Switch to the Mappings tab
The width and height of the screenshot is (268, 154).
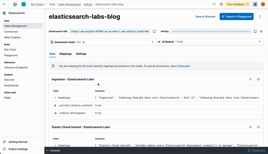[x=65, y=54]
